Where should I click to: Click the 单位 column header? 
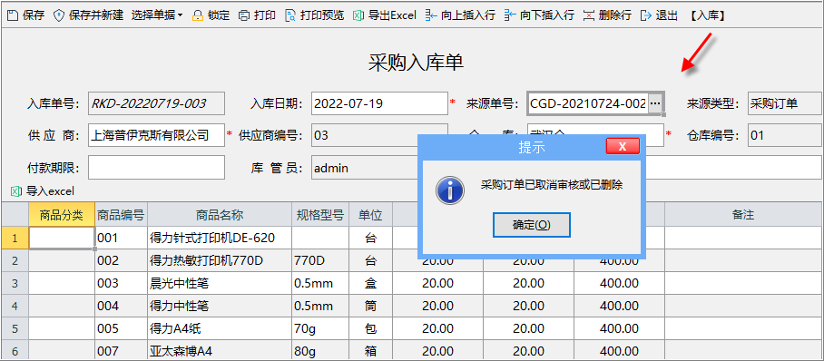(370, 214)
